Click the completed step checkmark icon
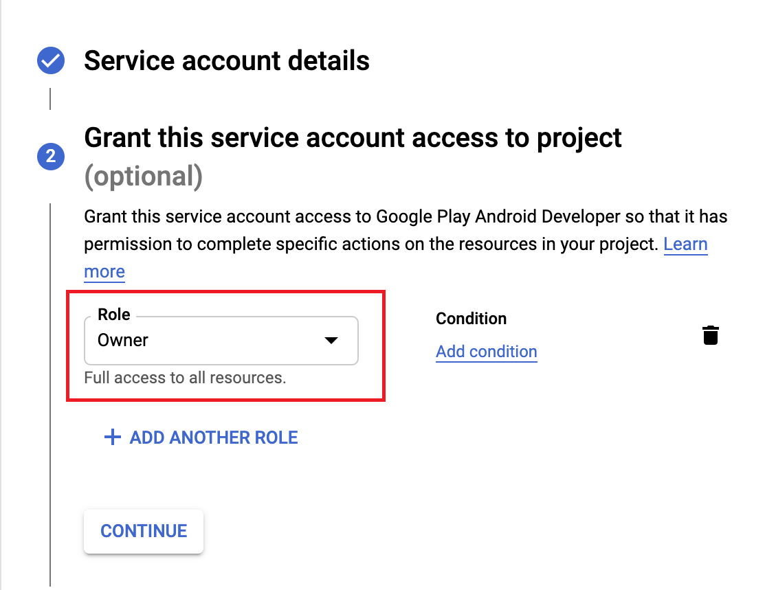776x590 pixels. 50,61
